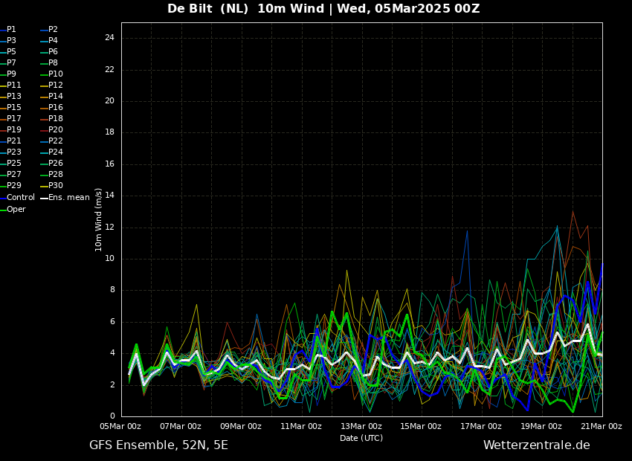632x461 pixels.
Task: Click the 05Mar 00z date tick label
Action: [120, 427]
